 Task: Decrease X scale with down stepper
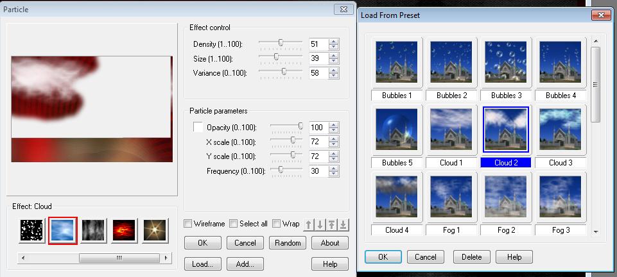[x=334, y=144]
